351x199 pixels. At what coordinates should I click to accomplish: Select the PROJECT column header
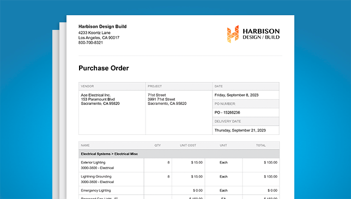tap(155, 86)
